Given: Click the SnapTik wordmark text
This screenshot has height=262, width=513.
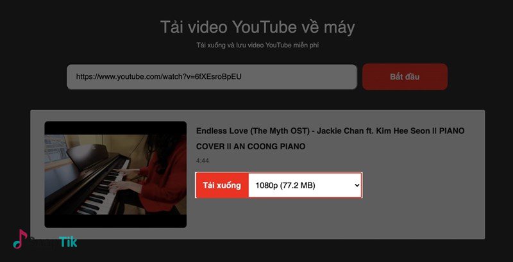Looking at the screenshot, I should pyautogui.click(x=54, y=242).
